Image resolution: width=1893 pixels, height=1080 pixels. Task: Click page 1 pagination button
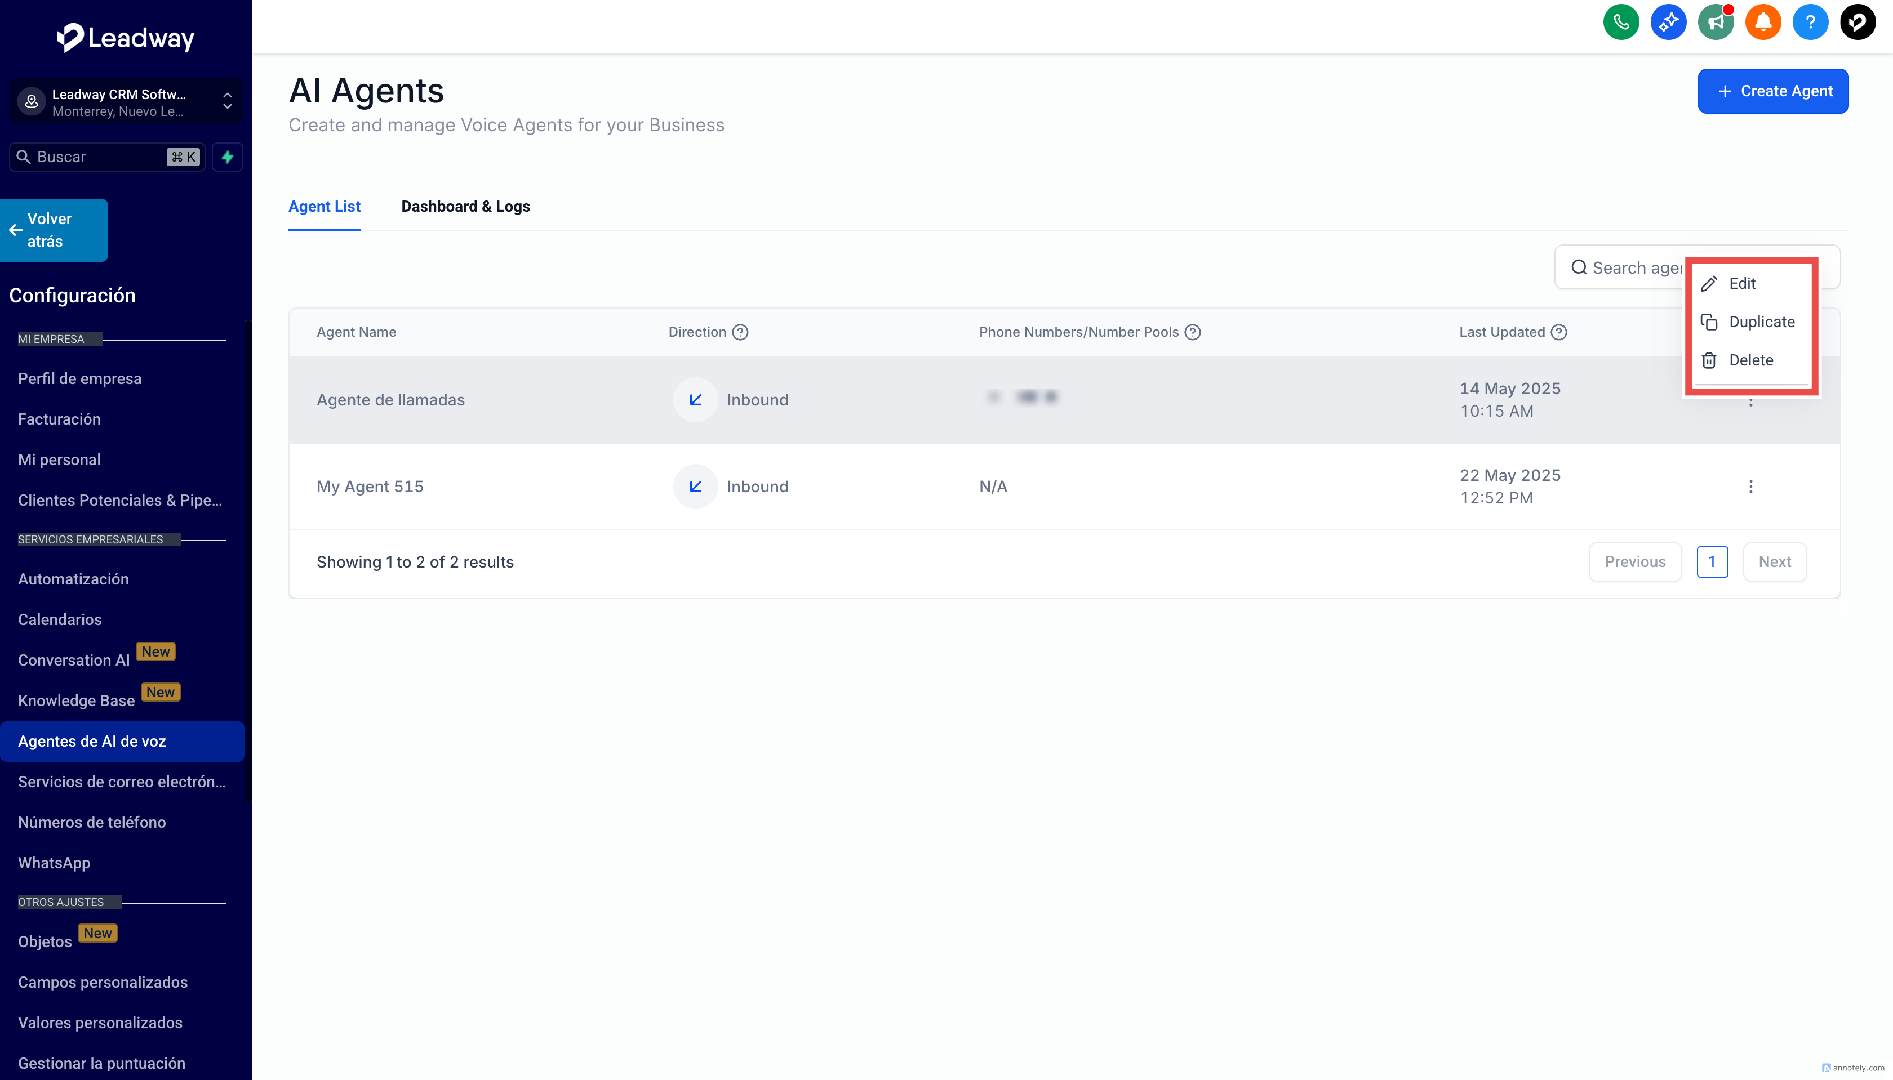(1712, 563)
